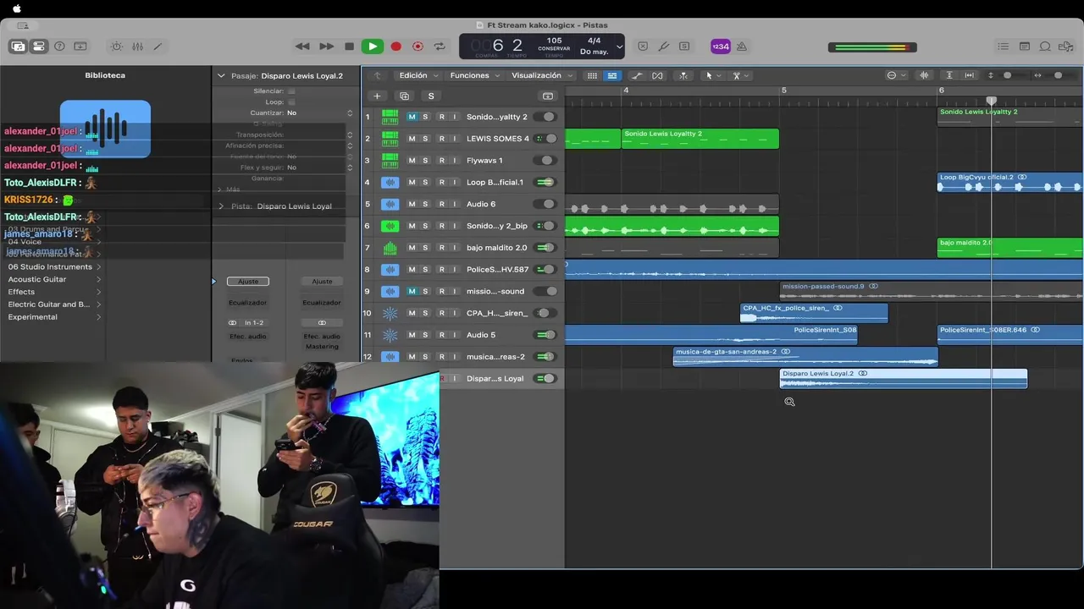Open the Note Pads icon

[1024, 47]
